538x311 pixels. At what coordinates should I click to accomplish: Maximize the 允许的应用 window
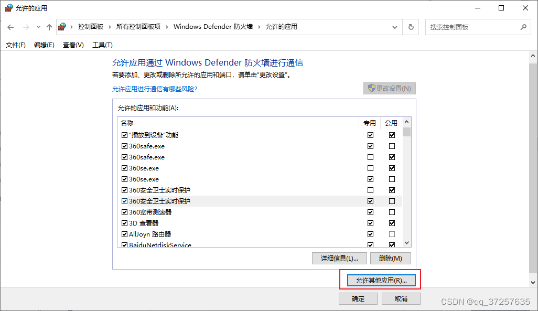tap(501, 8)
